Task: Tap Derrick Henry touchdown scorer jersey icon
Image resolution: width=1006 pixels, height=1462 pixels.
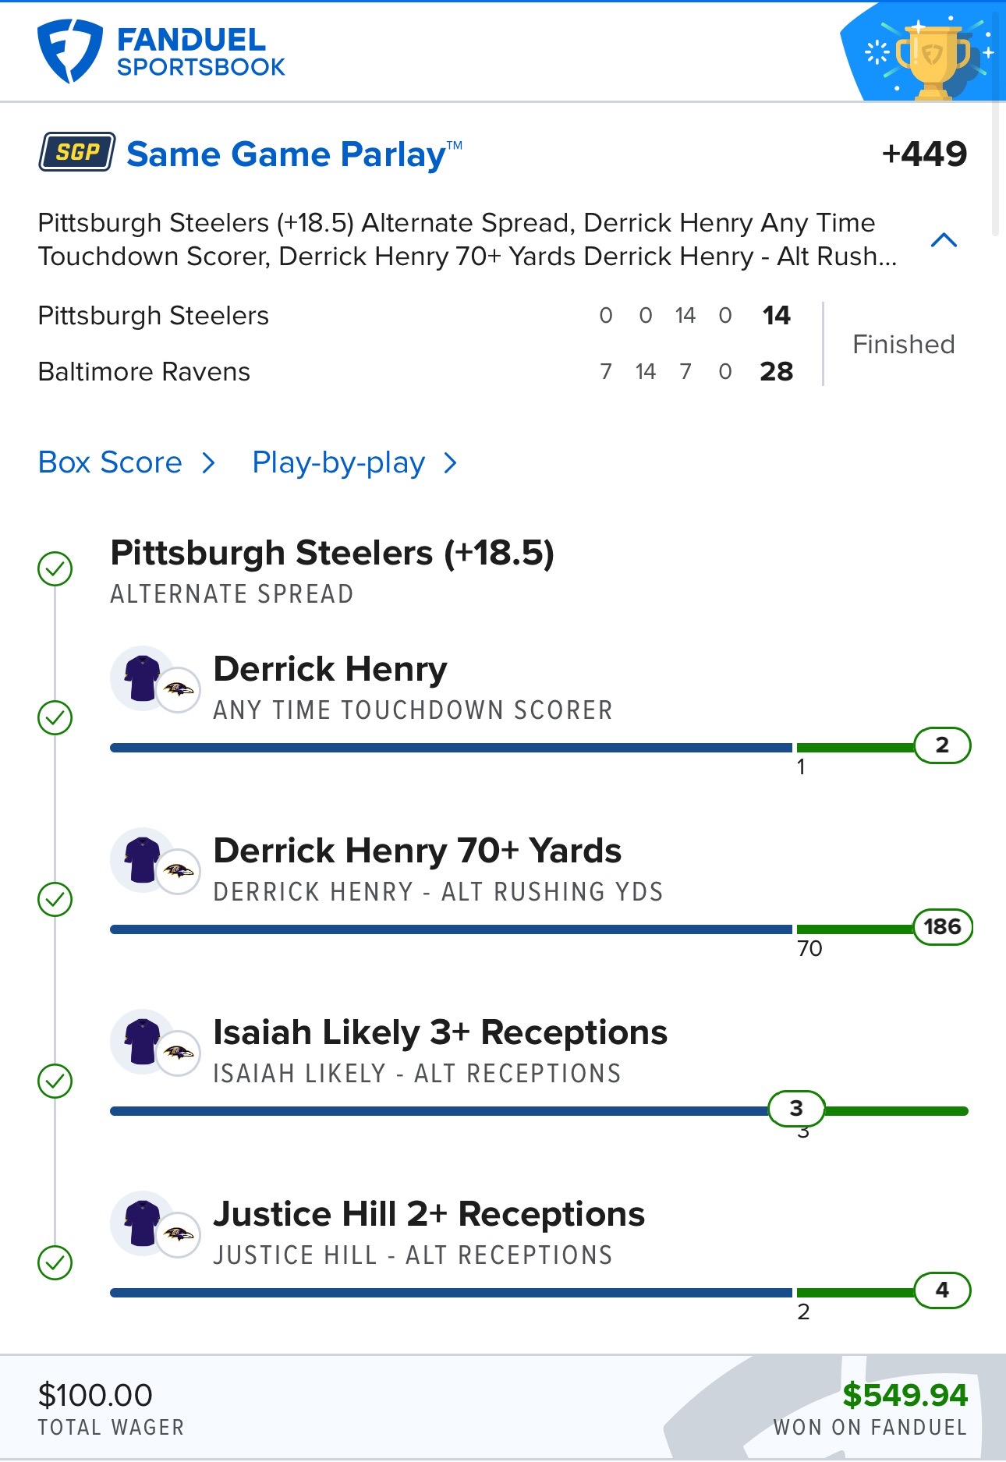Action: (142, 678)
